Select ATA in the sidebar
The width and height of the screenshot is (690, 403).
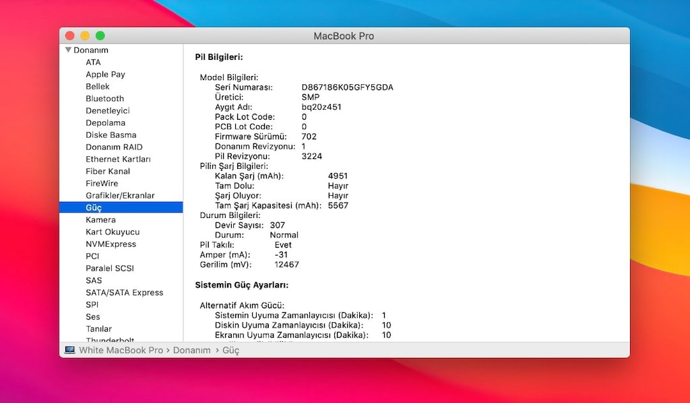coord(93,63)
